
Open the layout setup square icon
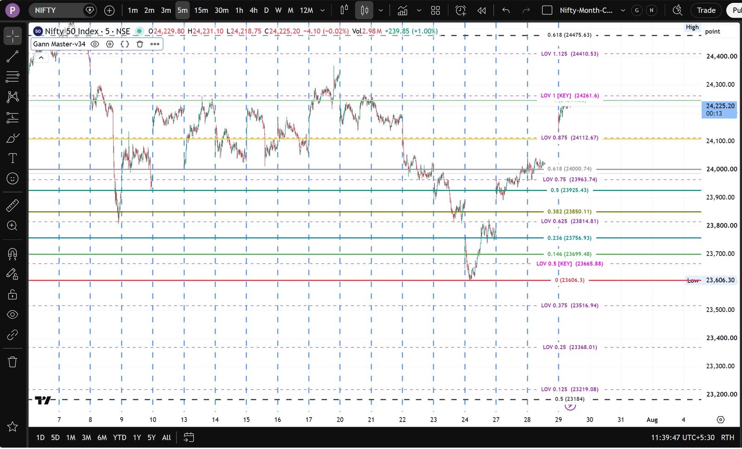coord(547,10)
